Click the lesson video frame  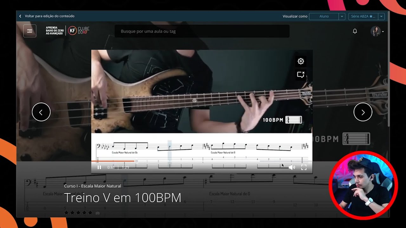tap(202, 112)
